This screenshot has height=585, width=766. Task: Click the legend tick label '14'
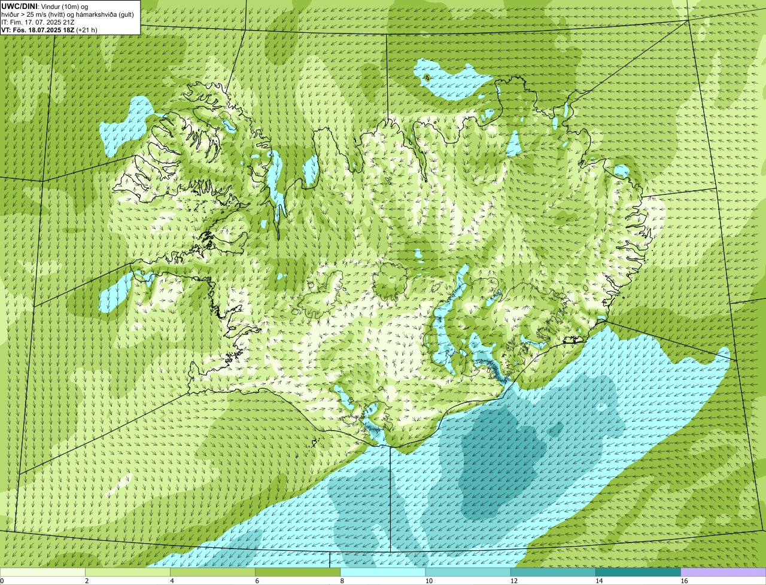(599, 581)
